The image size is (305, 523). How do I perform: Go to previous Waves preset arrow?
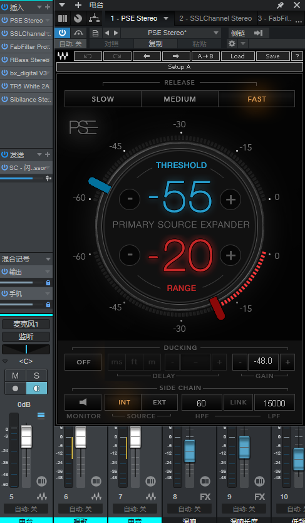[x=147, y=56]
